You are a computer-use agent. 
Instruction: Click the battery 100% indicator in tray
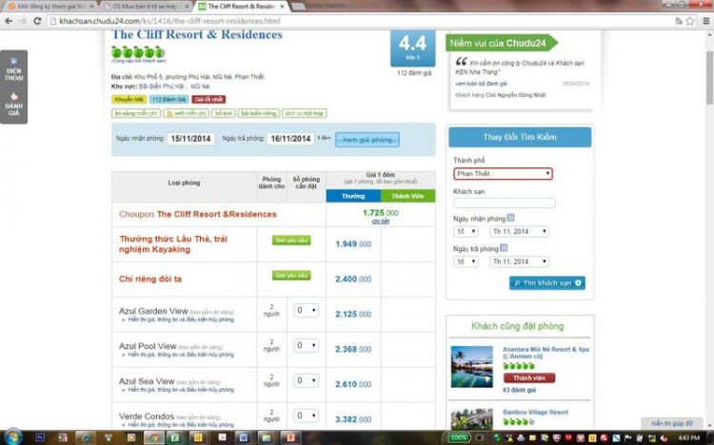click(459, 437)
